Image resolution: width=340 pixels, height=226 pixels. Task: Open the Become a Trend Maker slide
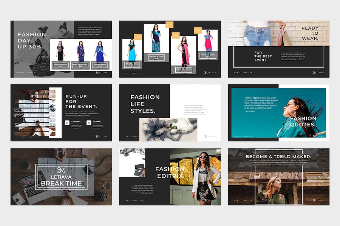coord(278,177)
